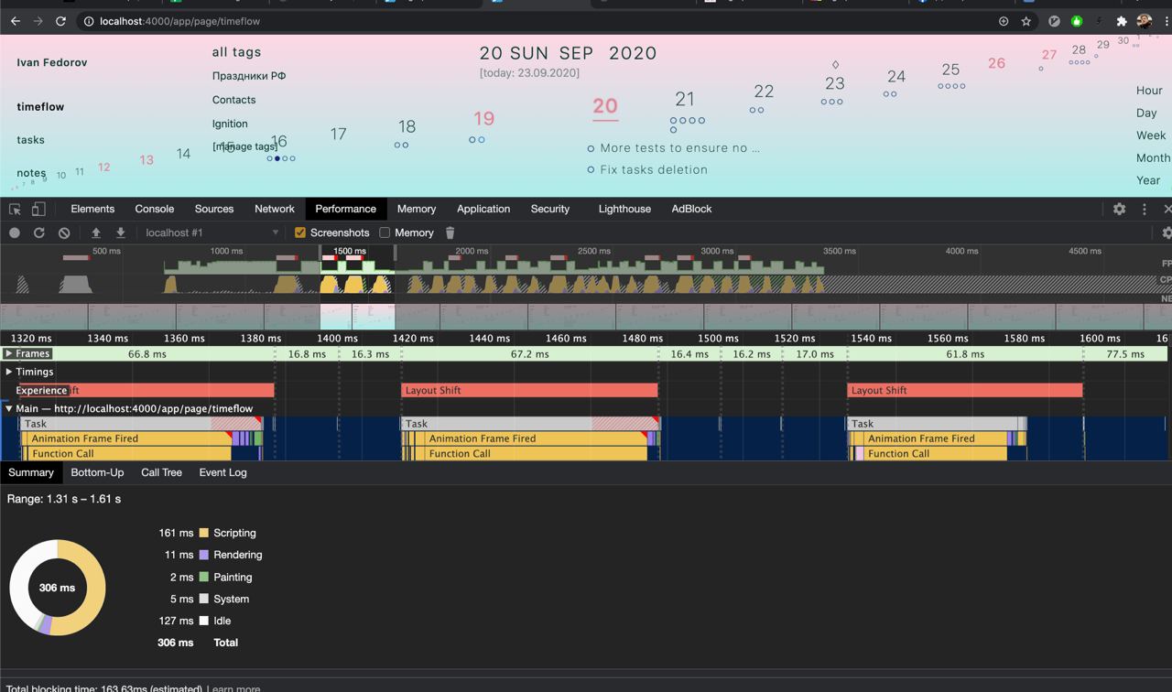
Task: Go back using the browser back arrow
Action: pos(16,21)
